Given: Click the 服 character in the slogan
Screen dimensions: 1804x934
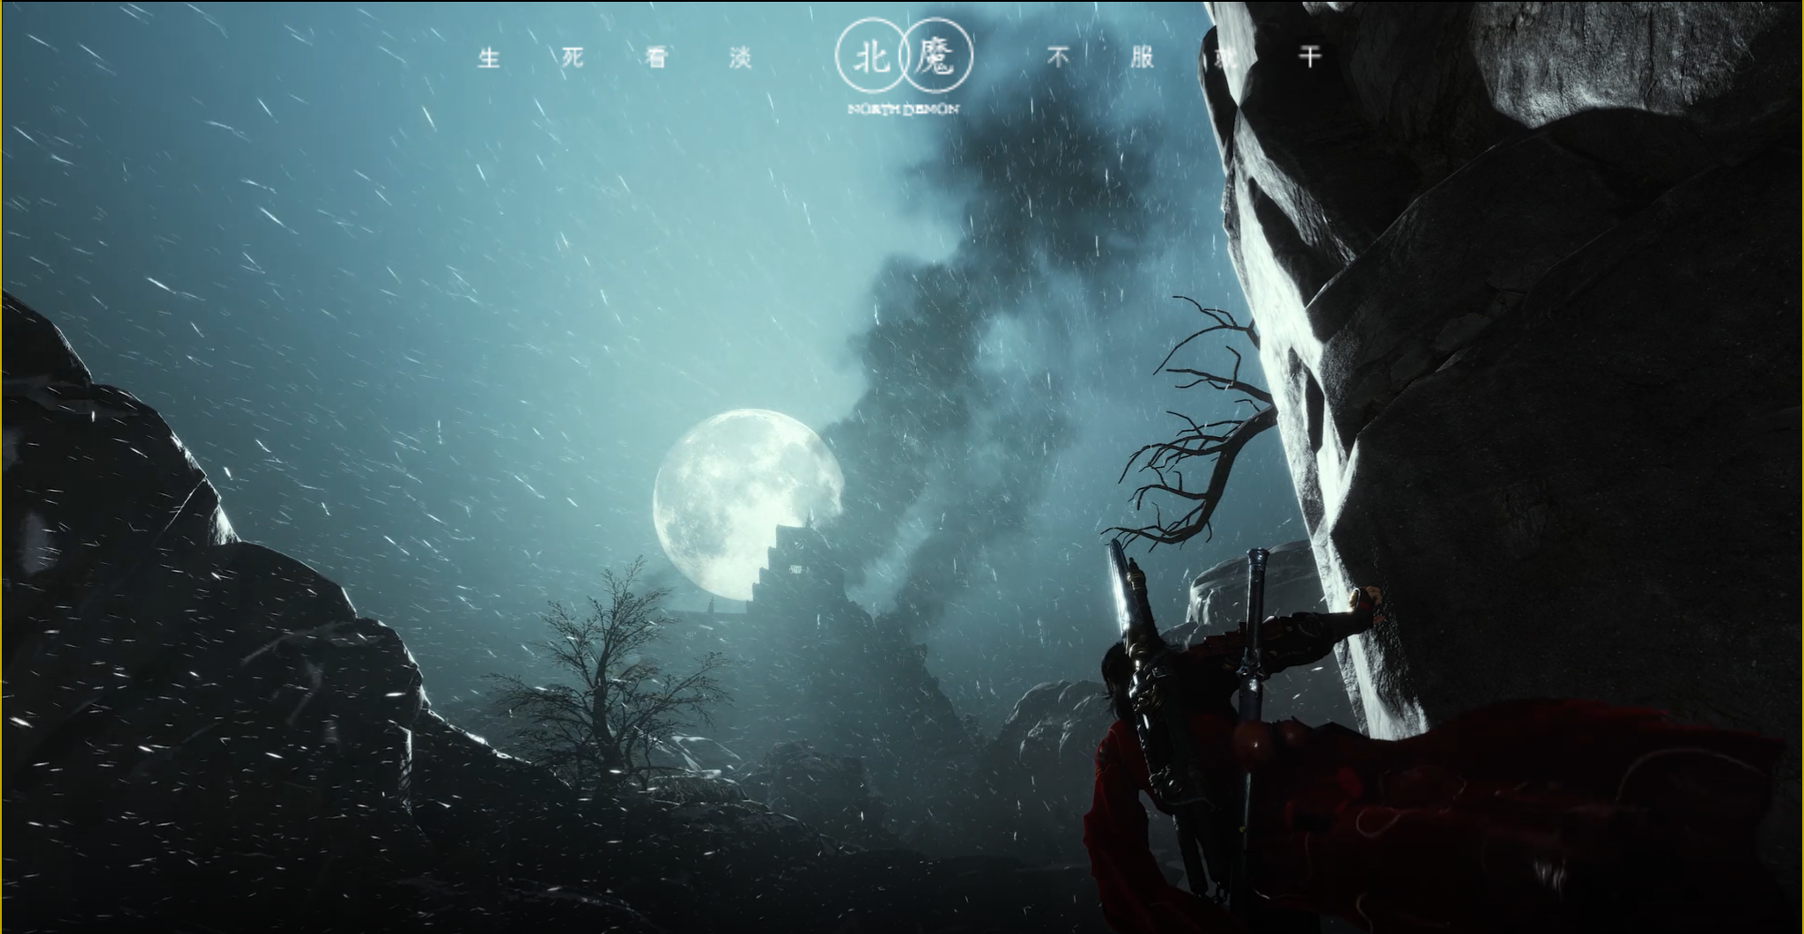Looking at the screenshot, I should coord(1142,58).
